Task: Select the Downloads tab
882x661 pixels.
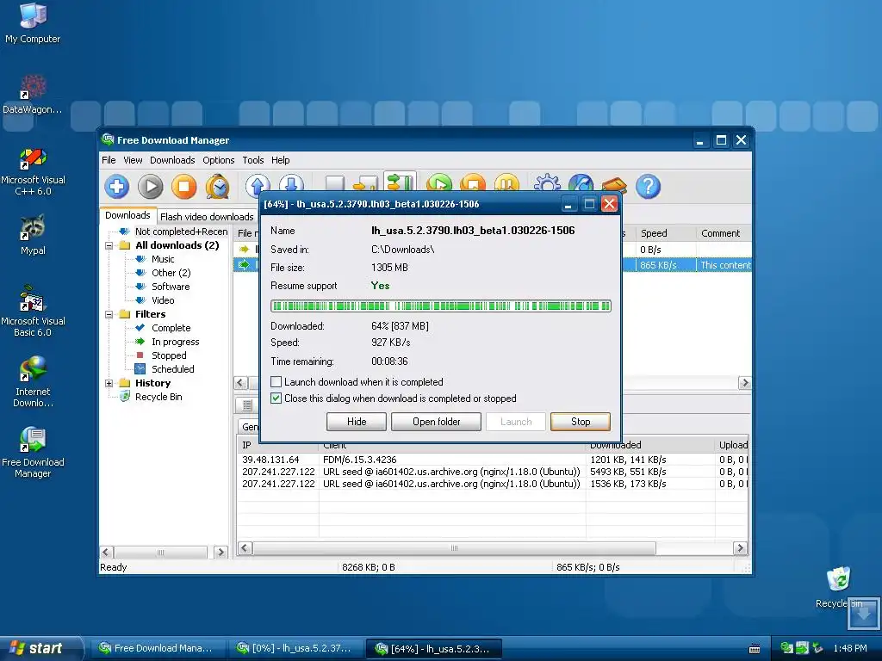Action: [127, 215]
